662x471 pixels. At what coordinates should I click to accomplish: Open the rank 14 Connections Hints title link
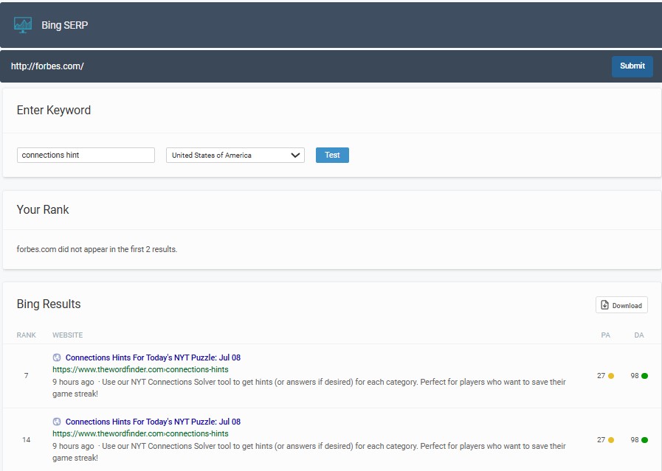153,422
